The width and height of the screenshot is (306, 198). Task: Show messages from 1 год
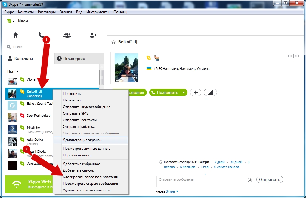(x=205, y=167)
